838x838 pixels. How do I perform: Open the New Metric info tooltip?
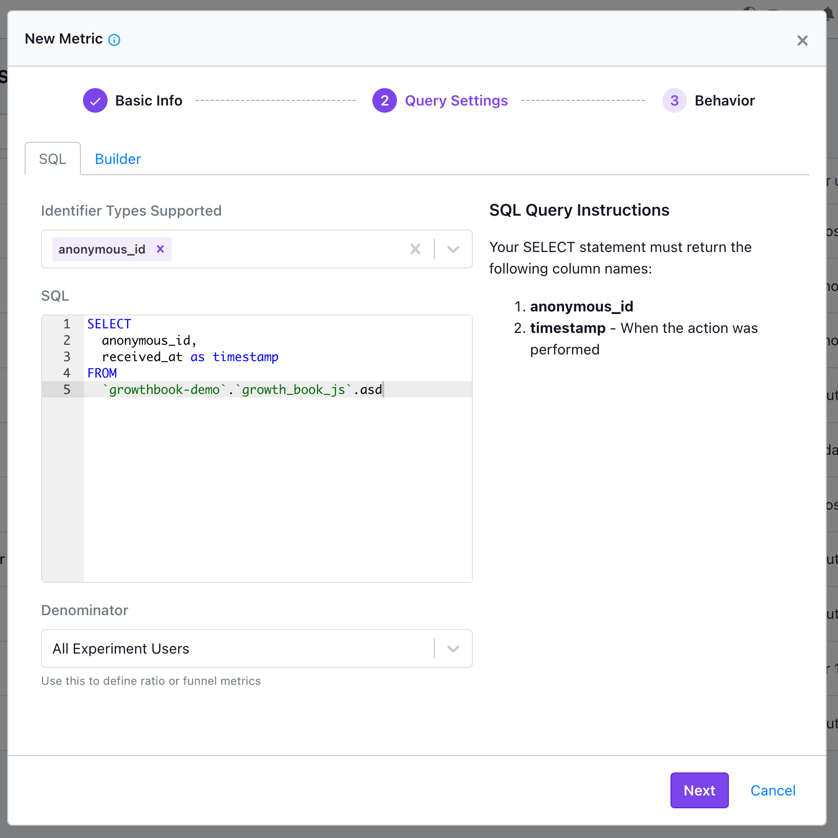tap(114, 39)
